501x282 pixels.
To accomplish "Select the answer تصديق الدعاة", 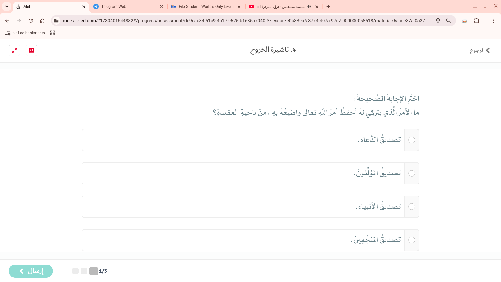I will [411, 140].
